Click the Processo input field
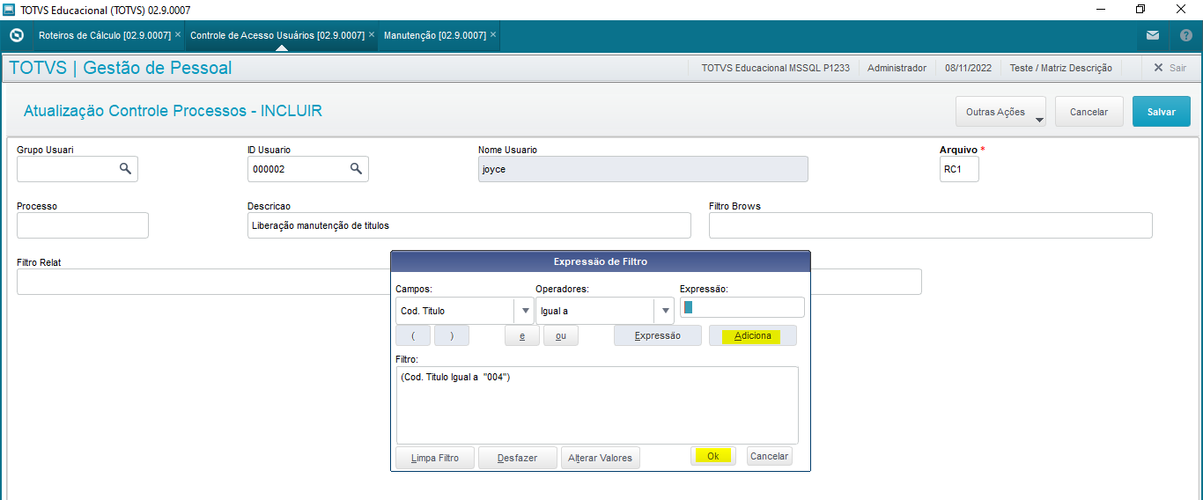Screen dimensions: 1203x500 point(83,225)
